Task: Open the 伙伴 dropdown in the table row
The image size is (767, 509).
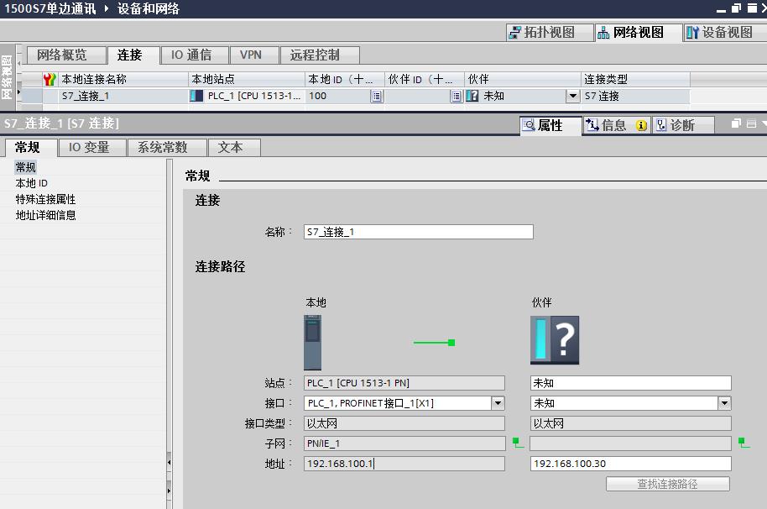Action: [573, 96]
